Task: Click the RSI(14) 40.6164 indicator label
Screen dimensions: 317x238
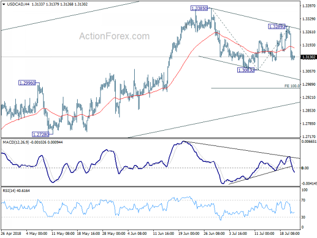Action: 16,190
